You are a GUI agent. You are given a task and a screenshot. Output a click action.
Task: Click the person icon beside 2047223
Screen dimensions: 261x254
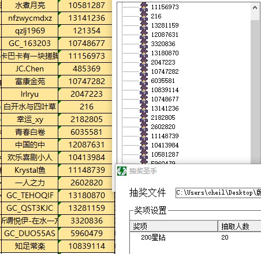click(x=144, y=62)
